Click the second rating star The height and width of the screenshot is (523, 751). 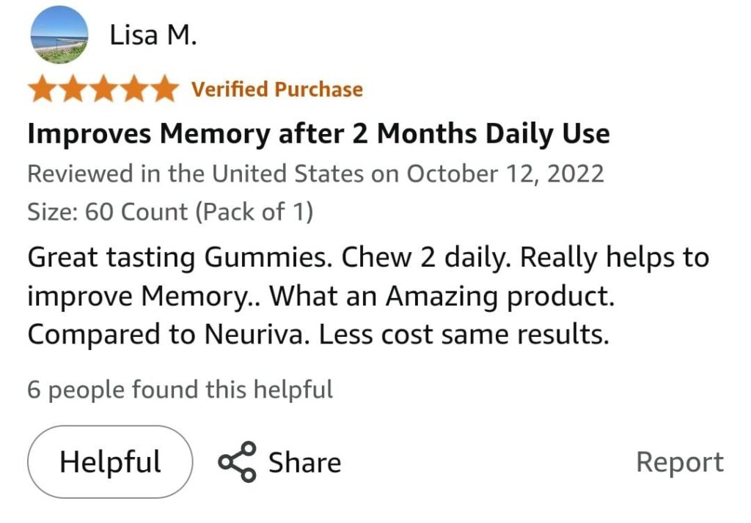click(73, 89)
